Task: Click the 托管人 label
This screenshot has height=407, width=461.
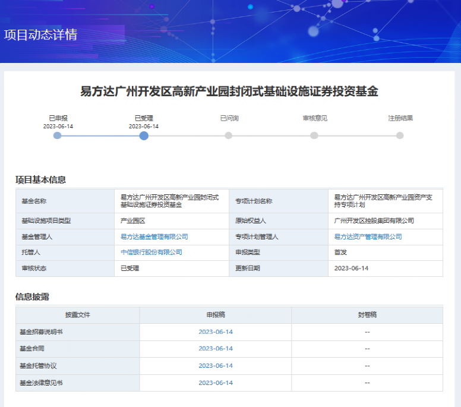Action: click(x=31, y=253)
